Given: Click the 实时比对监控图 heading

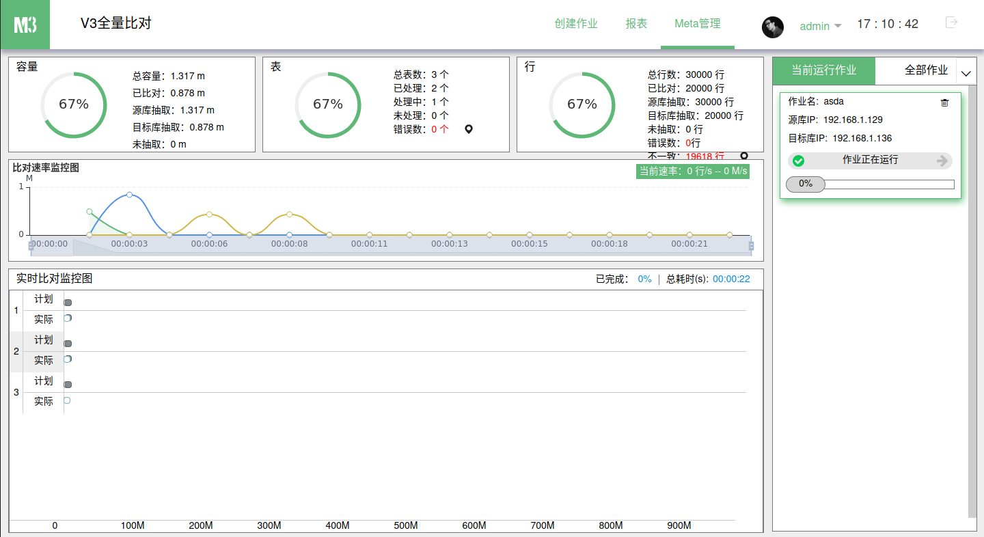Looking at the screenshot, I should (54, 278).
